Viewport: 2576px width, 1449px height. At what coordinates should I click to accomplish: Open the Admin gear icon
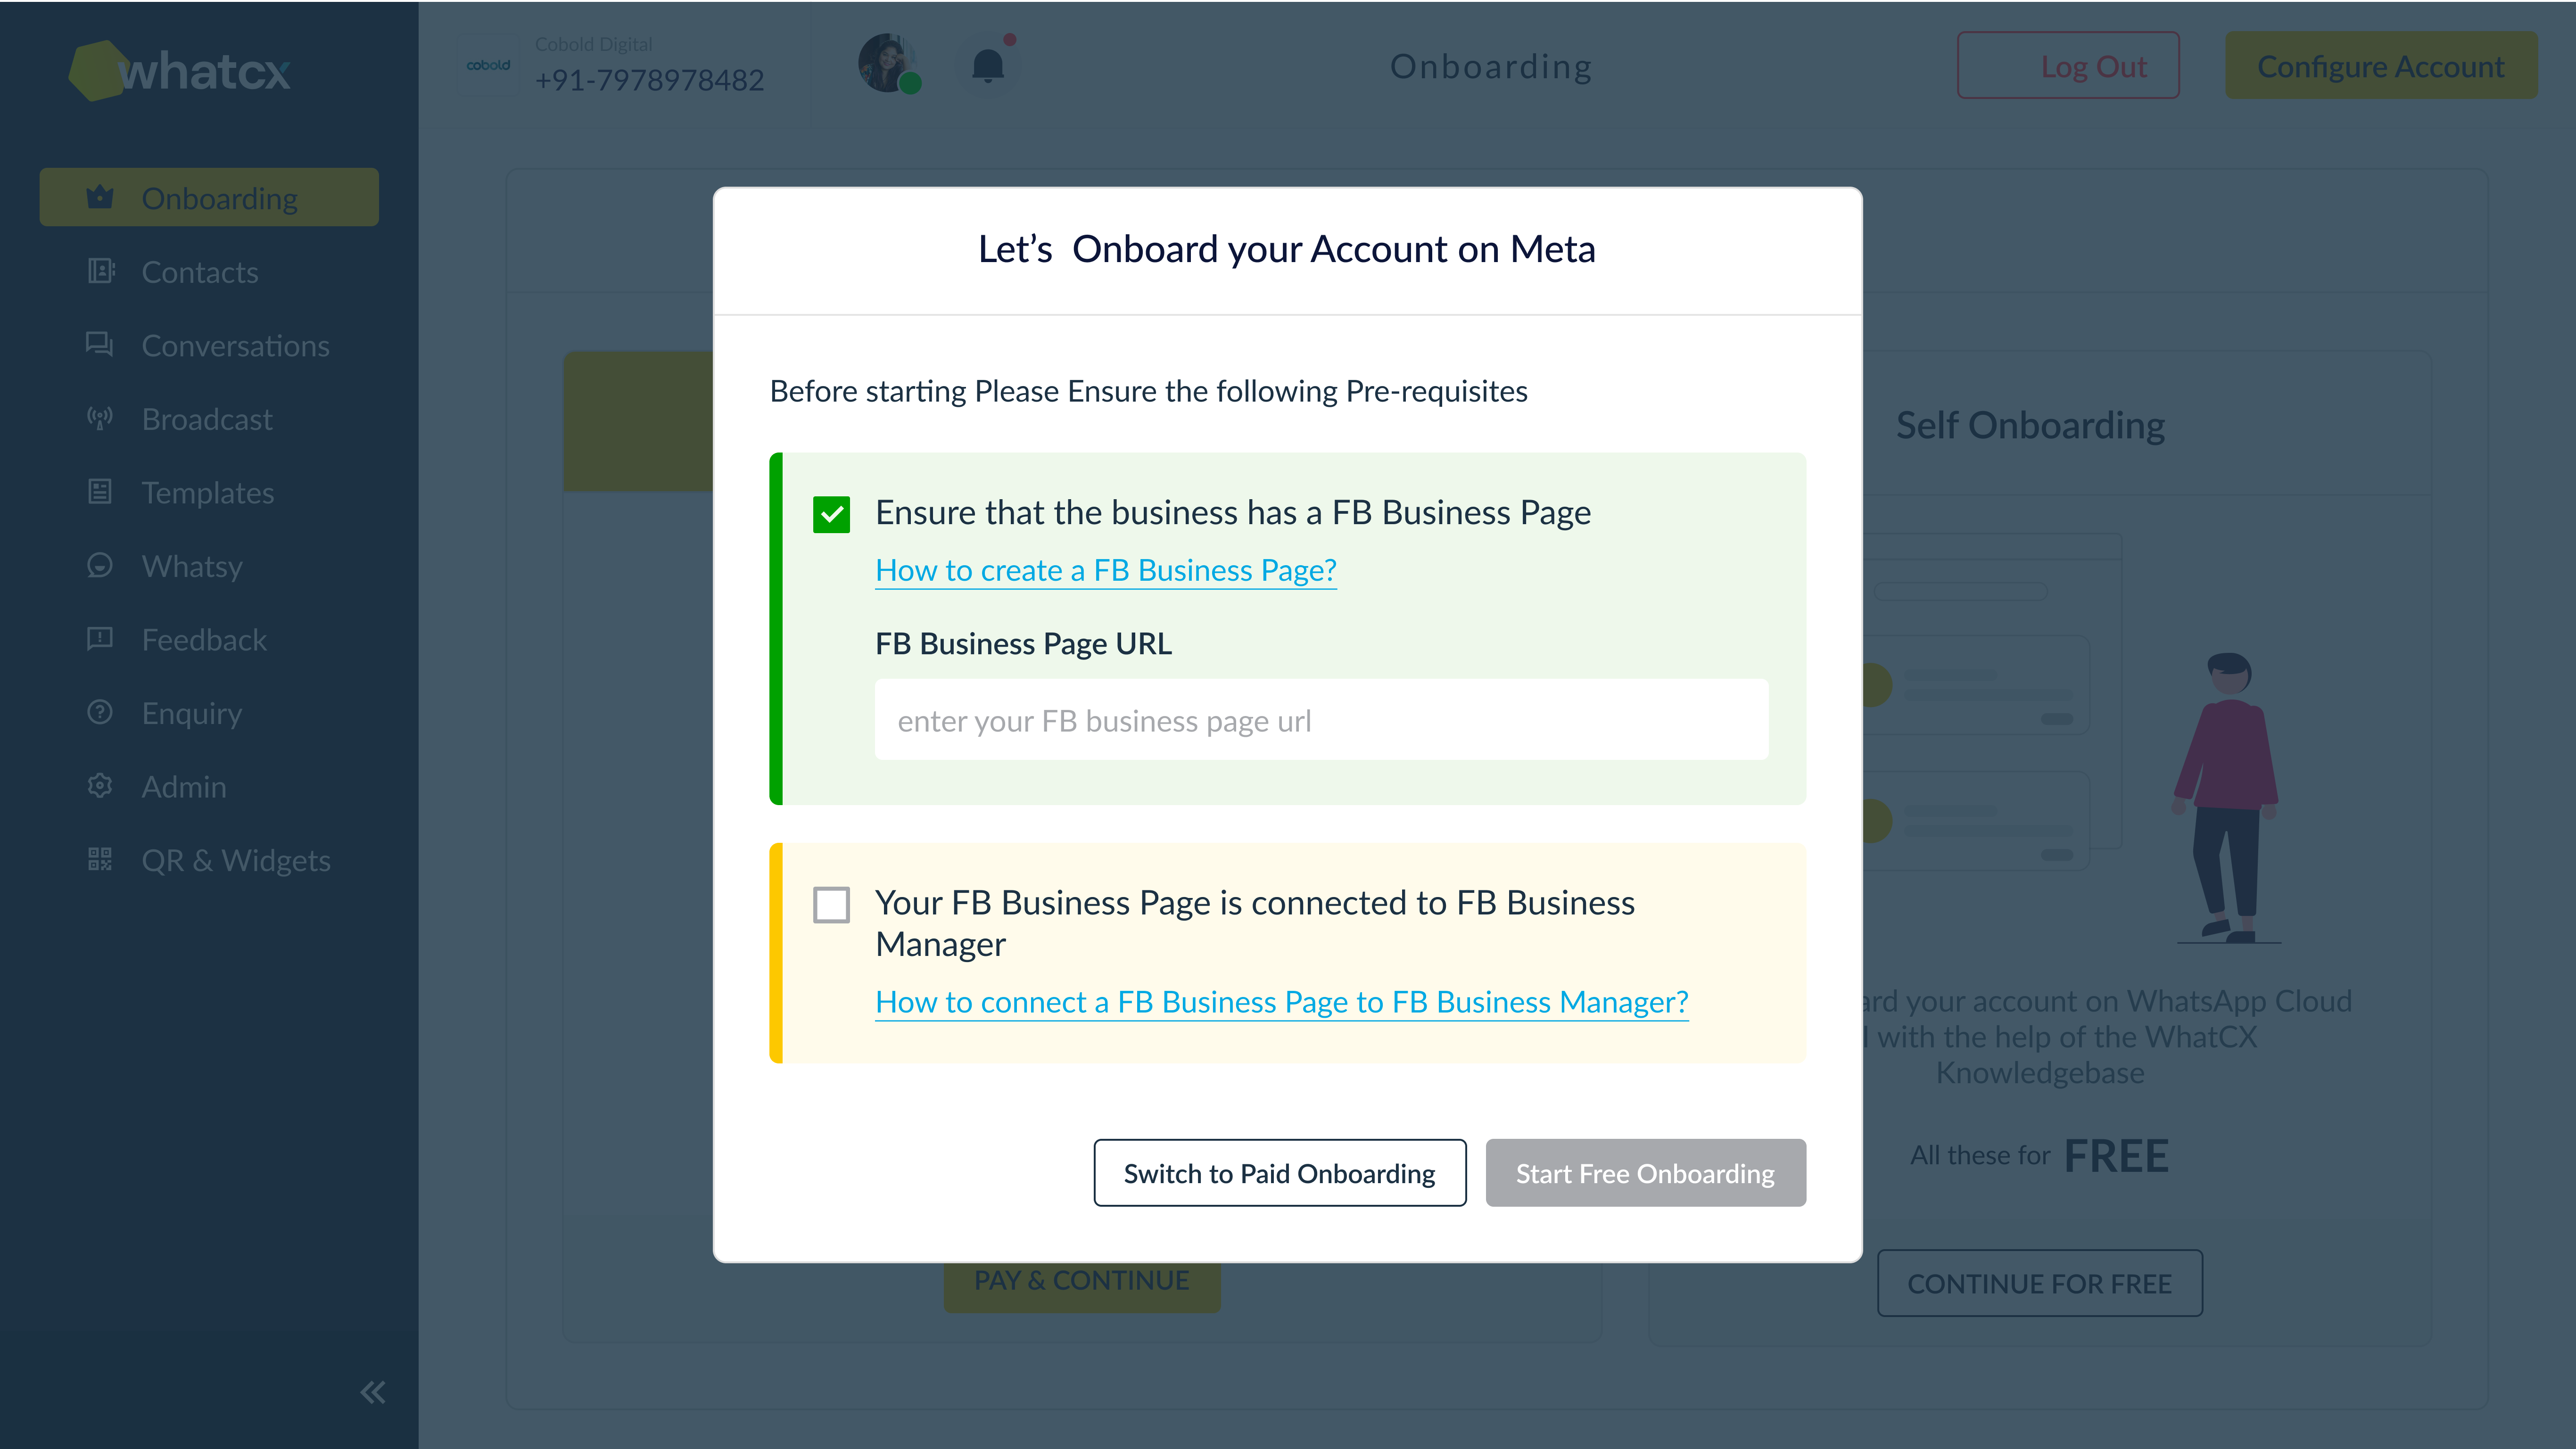pyautogui.click(x=100, y=786)
